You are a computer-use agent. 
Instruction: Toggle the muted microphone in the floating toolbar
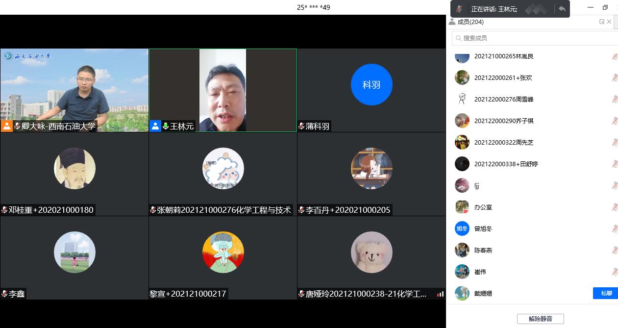coord(459,9)
